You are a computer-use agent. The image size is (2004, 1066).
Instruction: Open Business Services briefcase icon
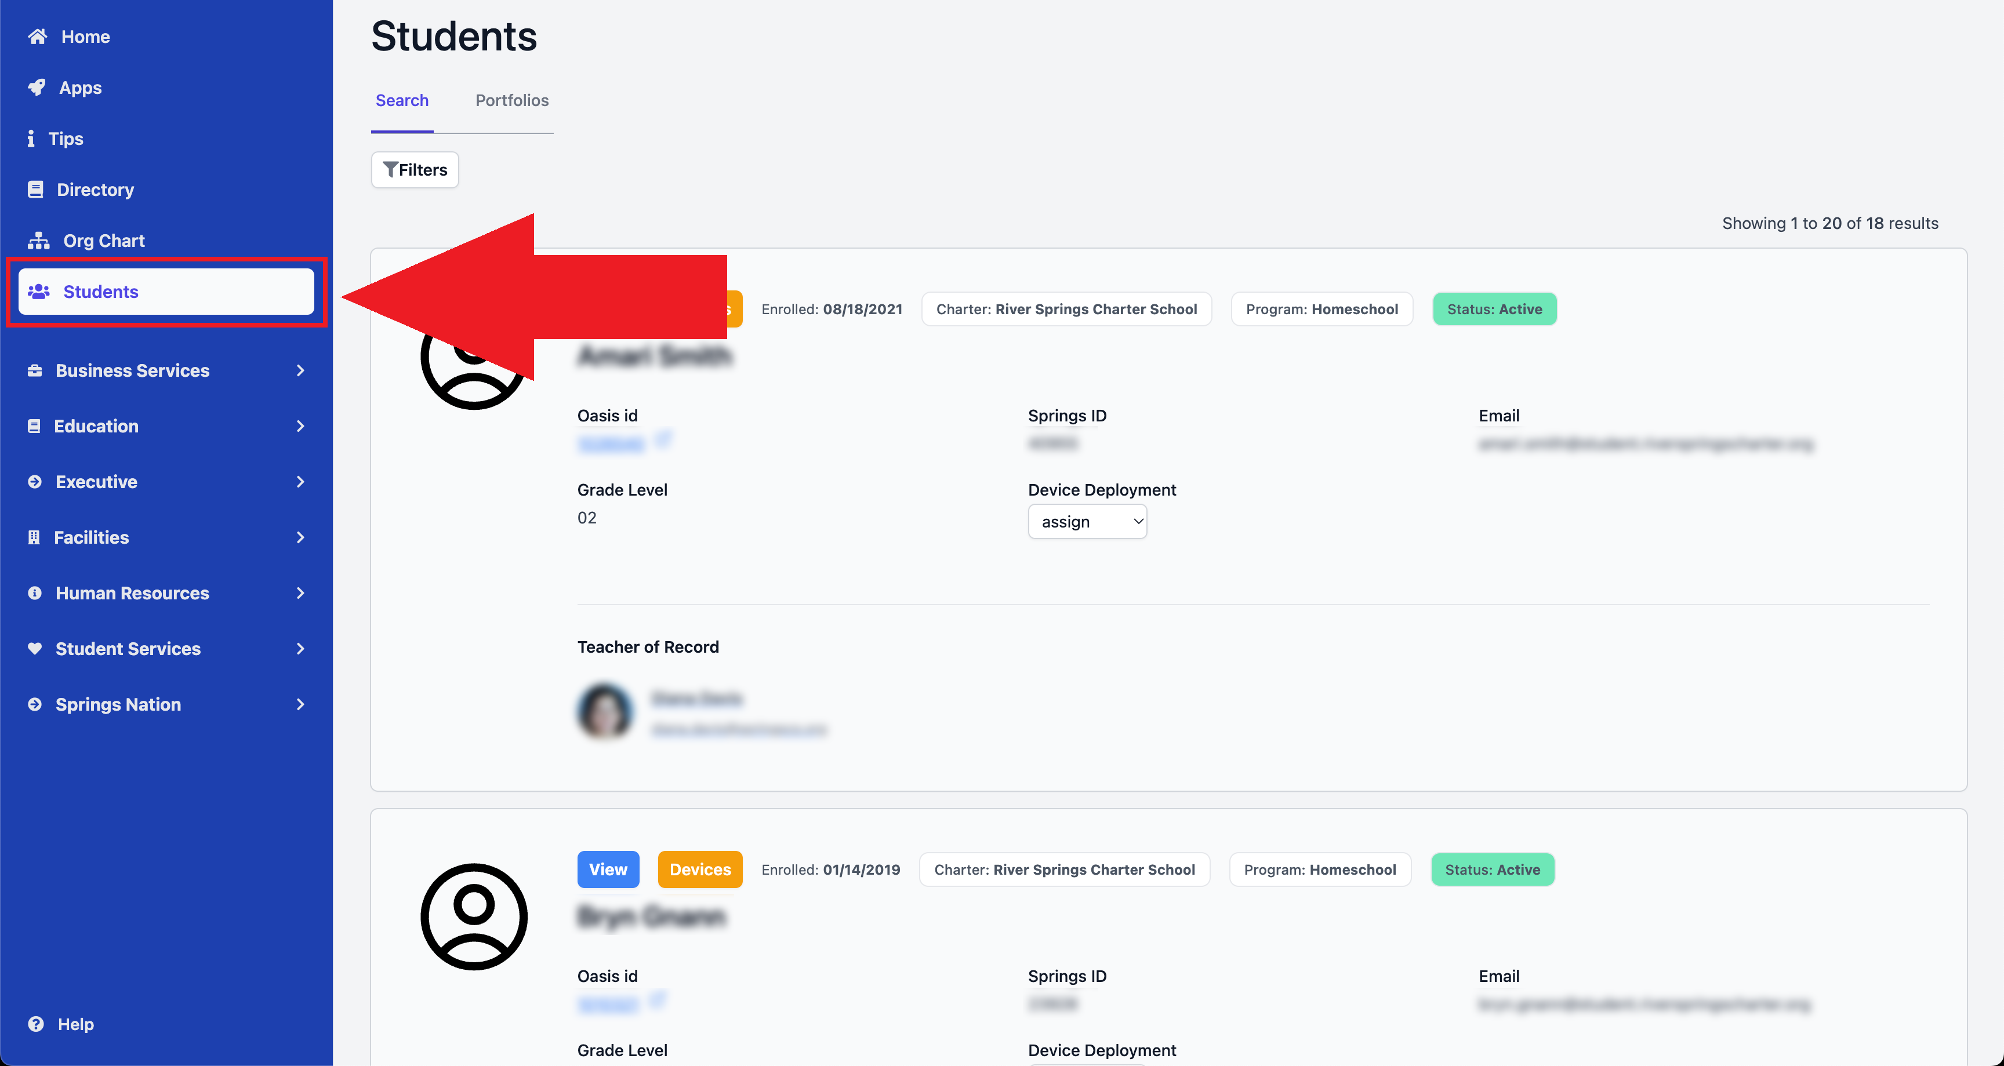(35, 370)
